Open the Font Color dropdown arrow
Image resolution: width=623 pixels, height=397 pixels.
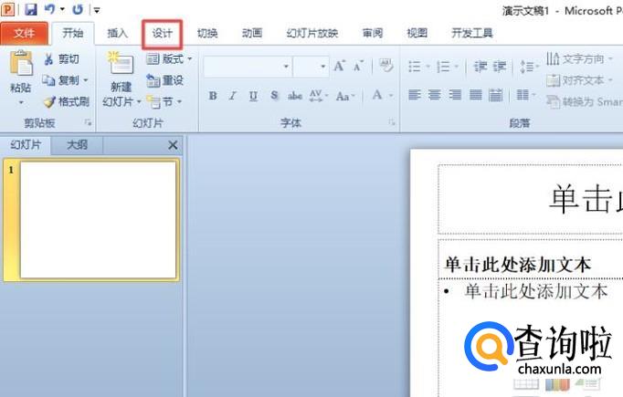click(391, 96)
